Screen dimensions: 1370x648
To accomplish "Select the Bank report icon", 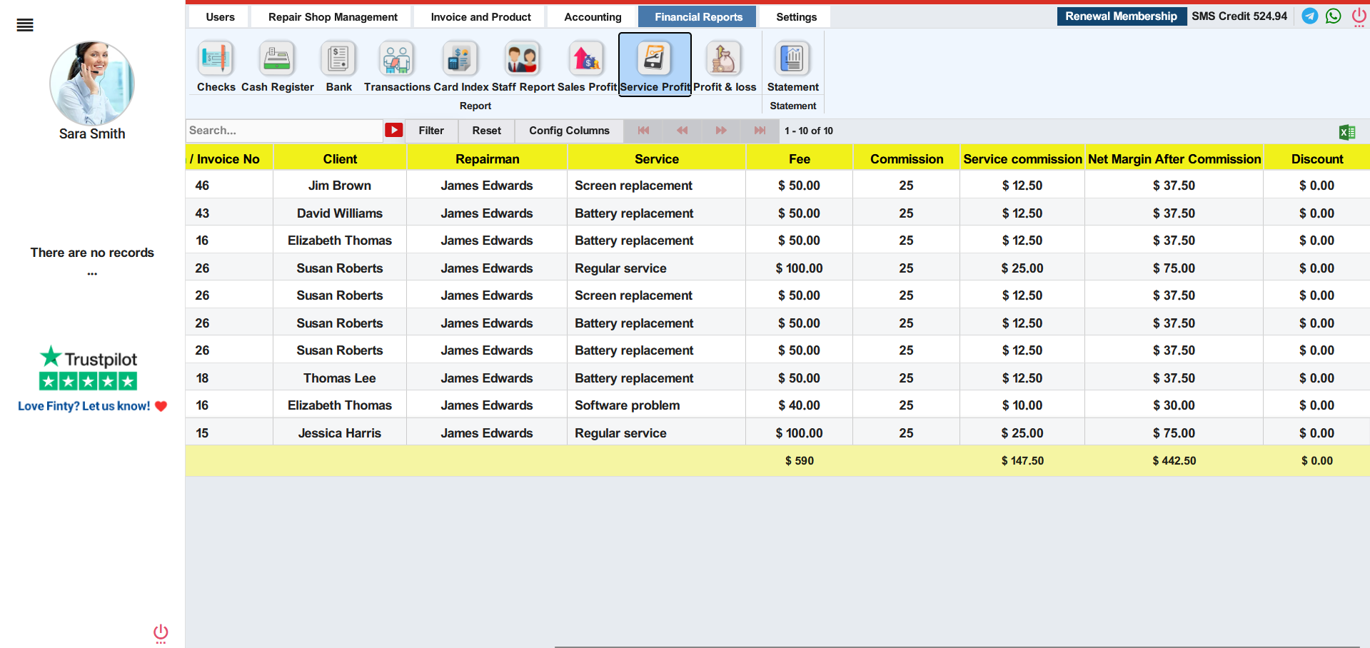I will [338, 60].
